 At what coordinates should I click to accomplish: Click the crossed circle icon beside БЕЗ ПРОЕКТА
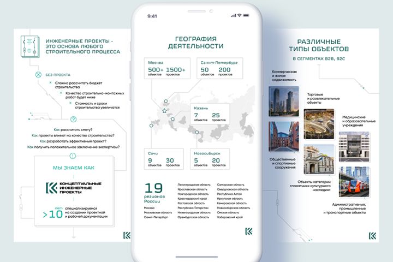[x=38, y=75]
